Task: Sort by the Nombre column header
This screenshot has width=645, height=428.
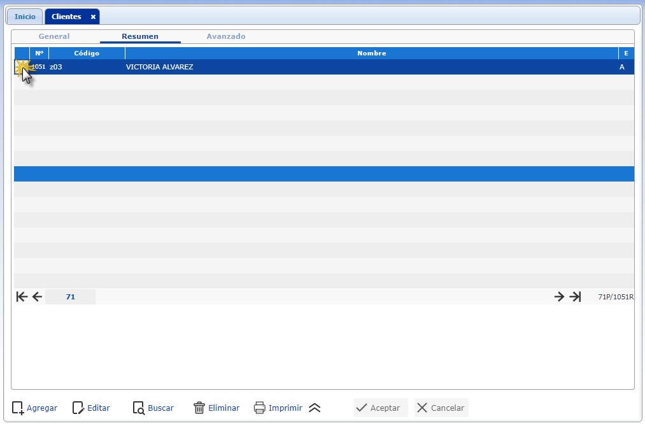Action: click(x=372, y=53)
